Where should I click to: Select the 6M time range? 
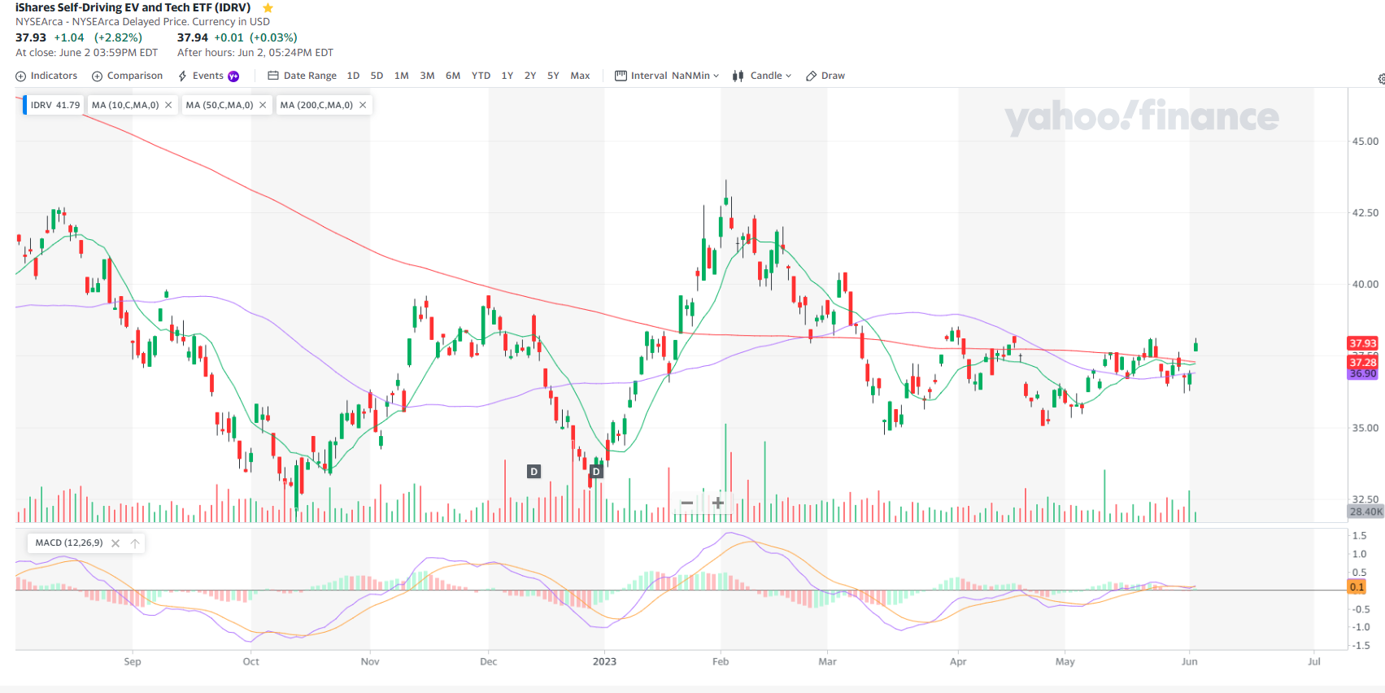pyautogui.click(x=453, y=76)
